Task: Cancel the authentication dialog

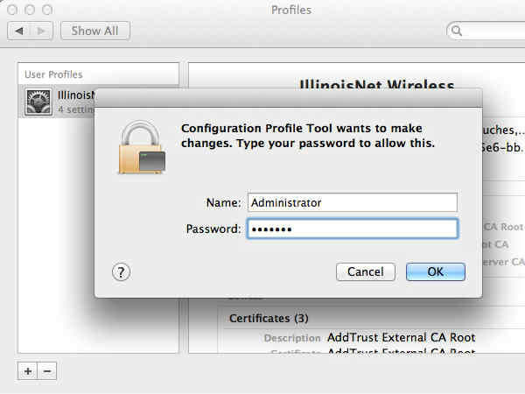Action: (x=365, y=271)
